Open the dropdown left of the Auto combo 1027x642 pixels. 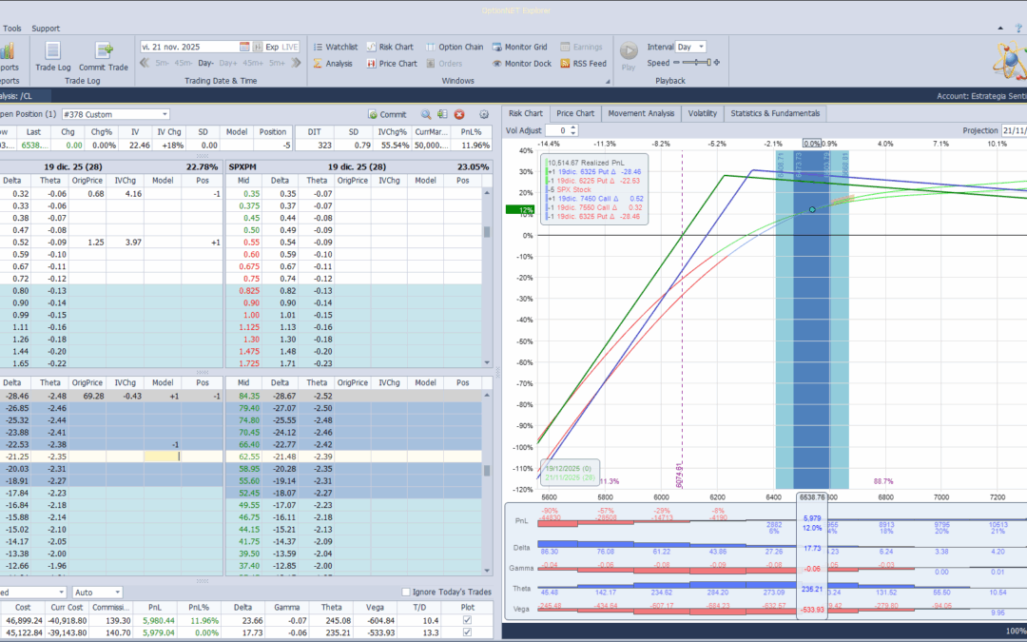click(x=61, y=593)
